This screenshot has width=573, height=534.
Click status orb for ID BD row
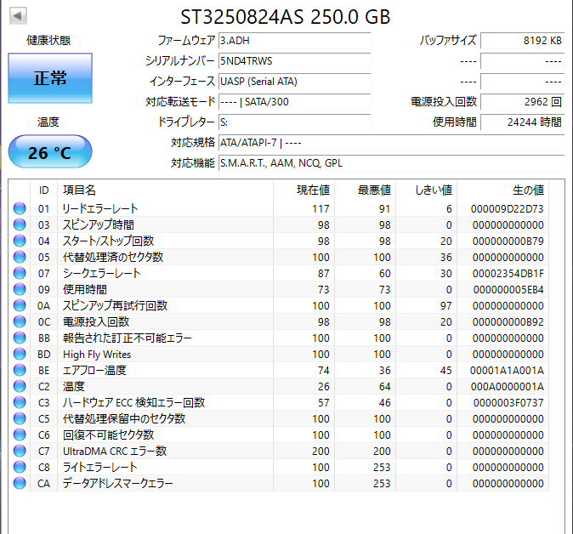click(x=20, y=354)
